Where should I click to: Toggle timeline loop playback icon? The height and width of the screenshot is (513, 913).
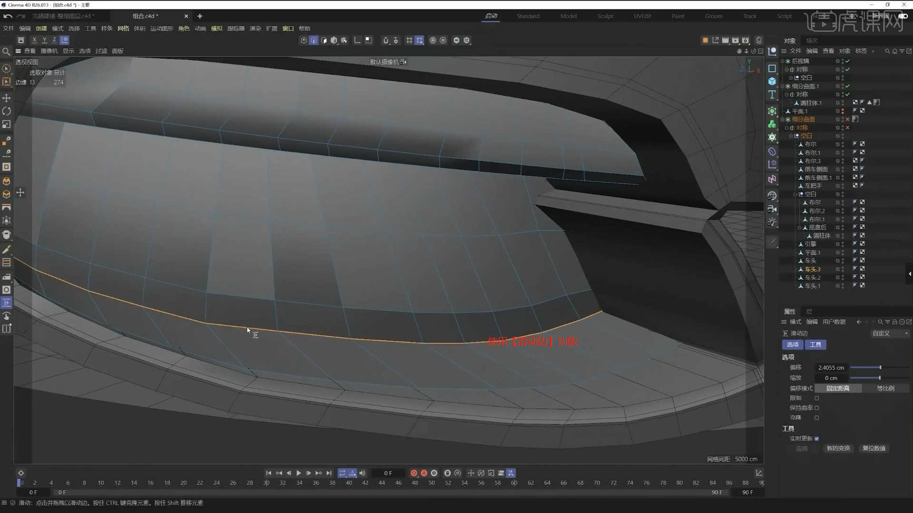pyautogui.click(x=342, y=473)
